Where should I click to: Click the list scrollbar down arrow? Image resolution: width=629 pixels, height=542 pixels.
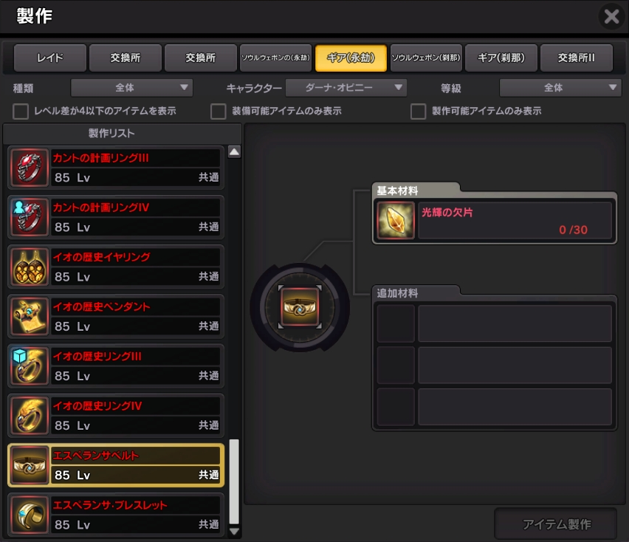[234, 532]
